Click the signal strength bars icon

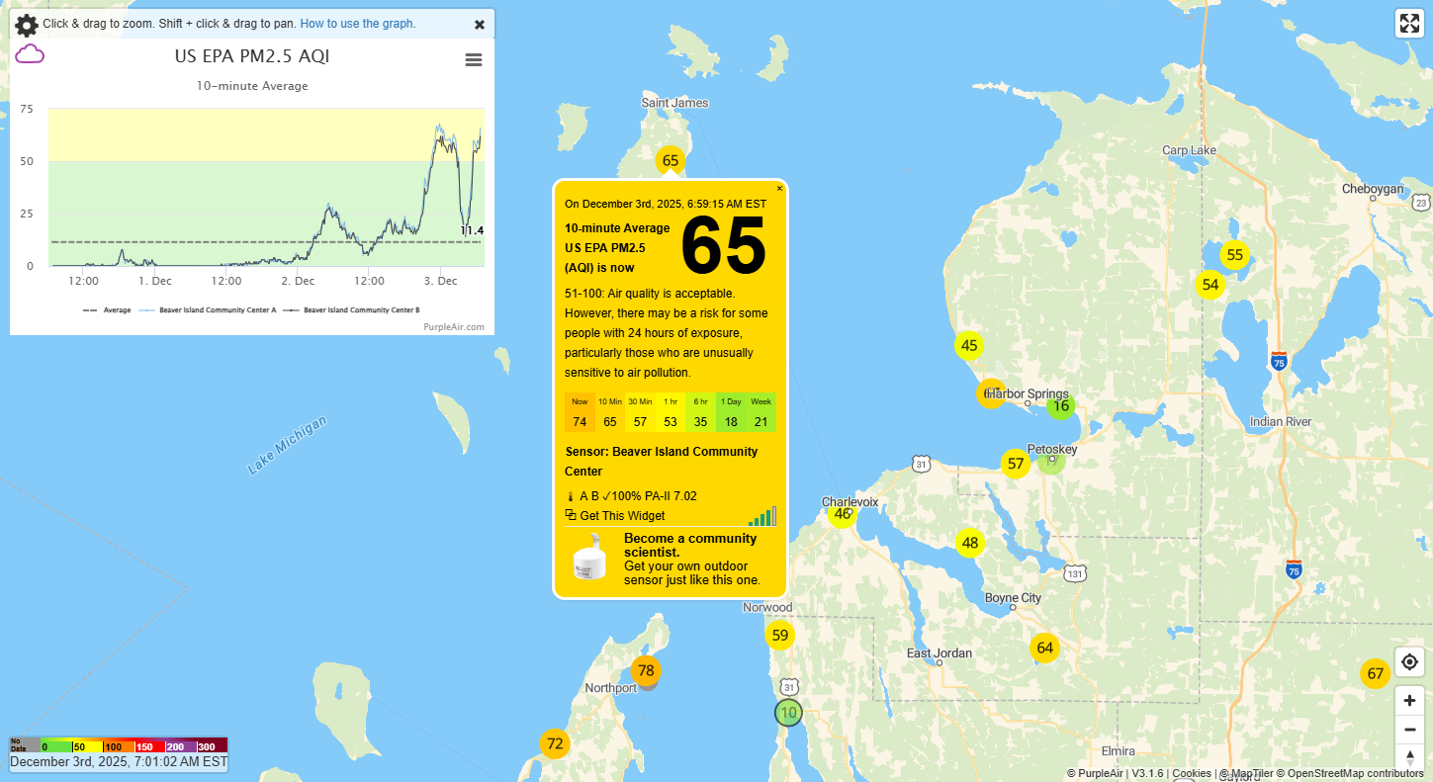(762, 515)
